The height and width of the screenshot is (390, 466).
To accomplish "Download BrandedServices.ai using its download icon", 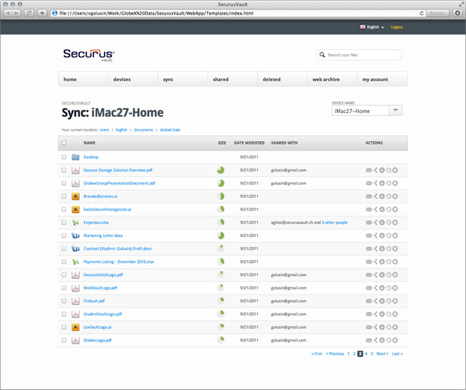I will [x=382, y=196].
